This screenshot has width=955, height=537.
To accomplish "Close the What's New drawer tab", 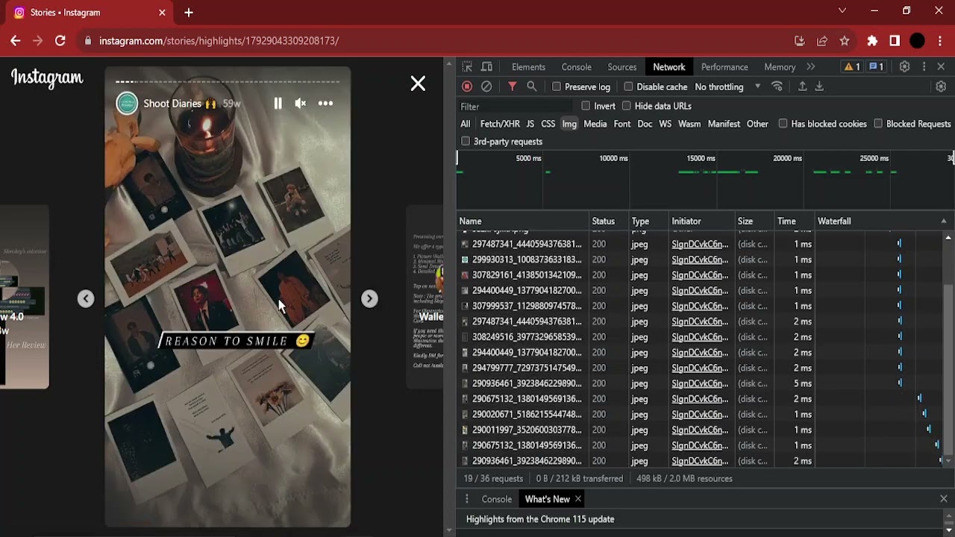I will 578,499.
